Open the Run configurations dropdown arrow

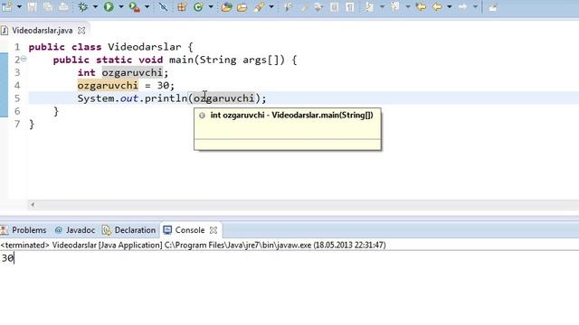(120, 6)
